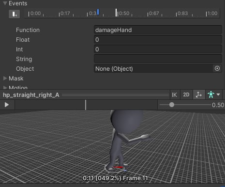
Task: Click the empty String field
Action: [158, 59]
